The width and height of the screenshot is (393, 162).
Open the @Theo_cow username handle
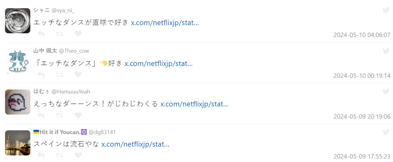point(74,51)
